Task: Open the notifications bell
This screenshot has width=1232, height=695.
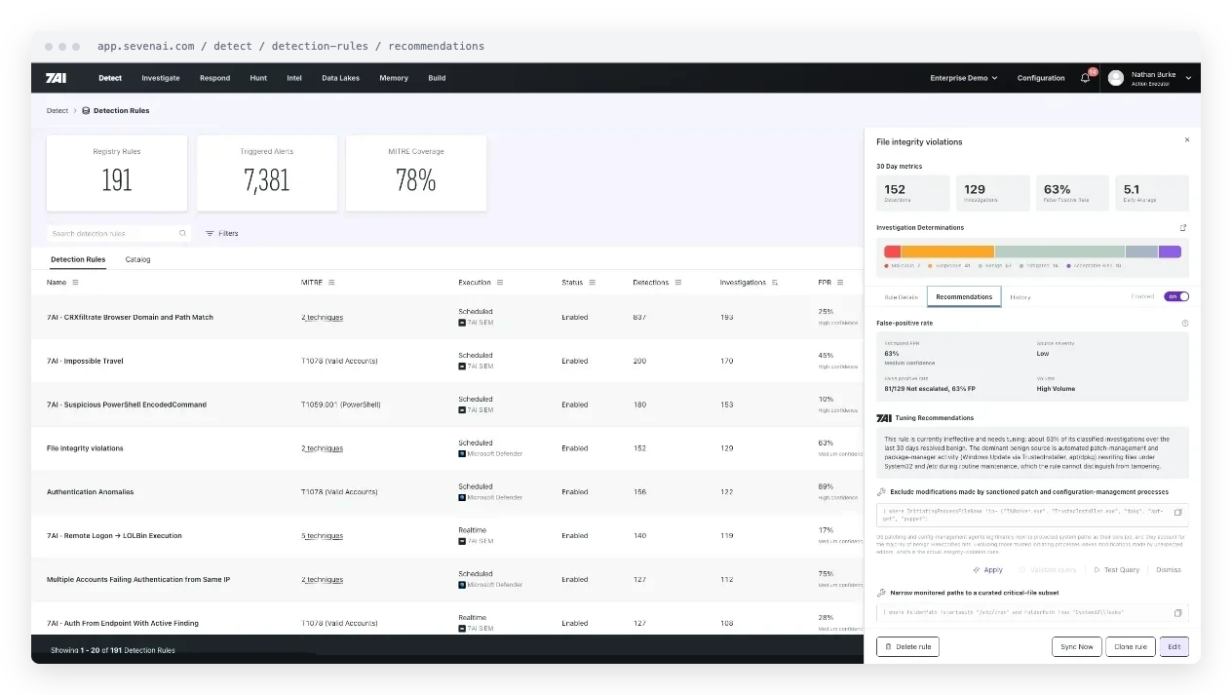Action: coord(1086,78)
